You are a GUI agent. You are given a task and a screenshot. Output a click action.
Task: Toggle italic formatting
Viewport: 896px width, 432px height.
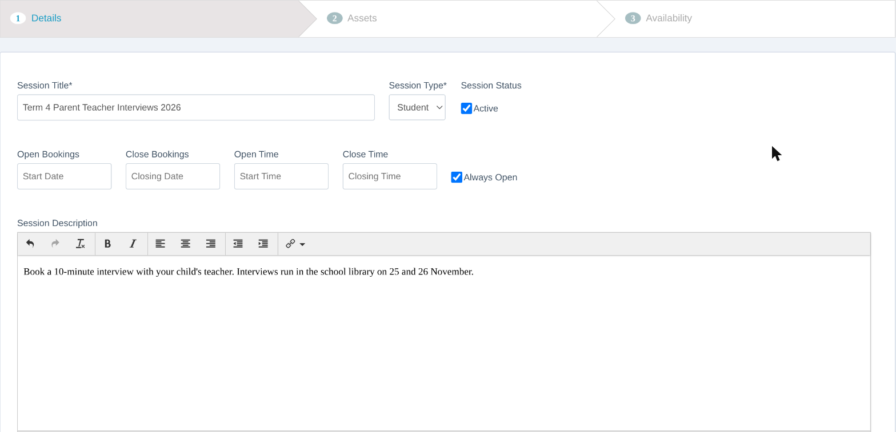133,244
